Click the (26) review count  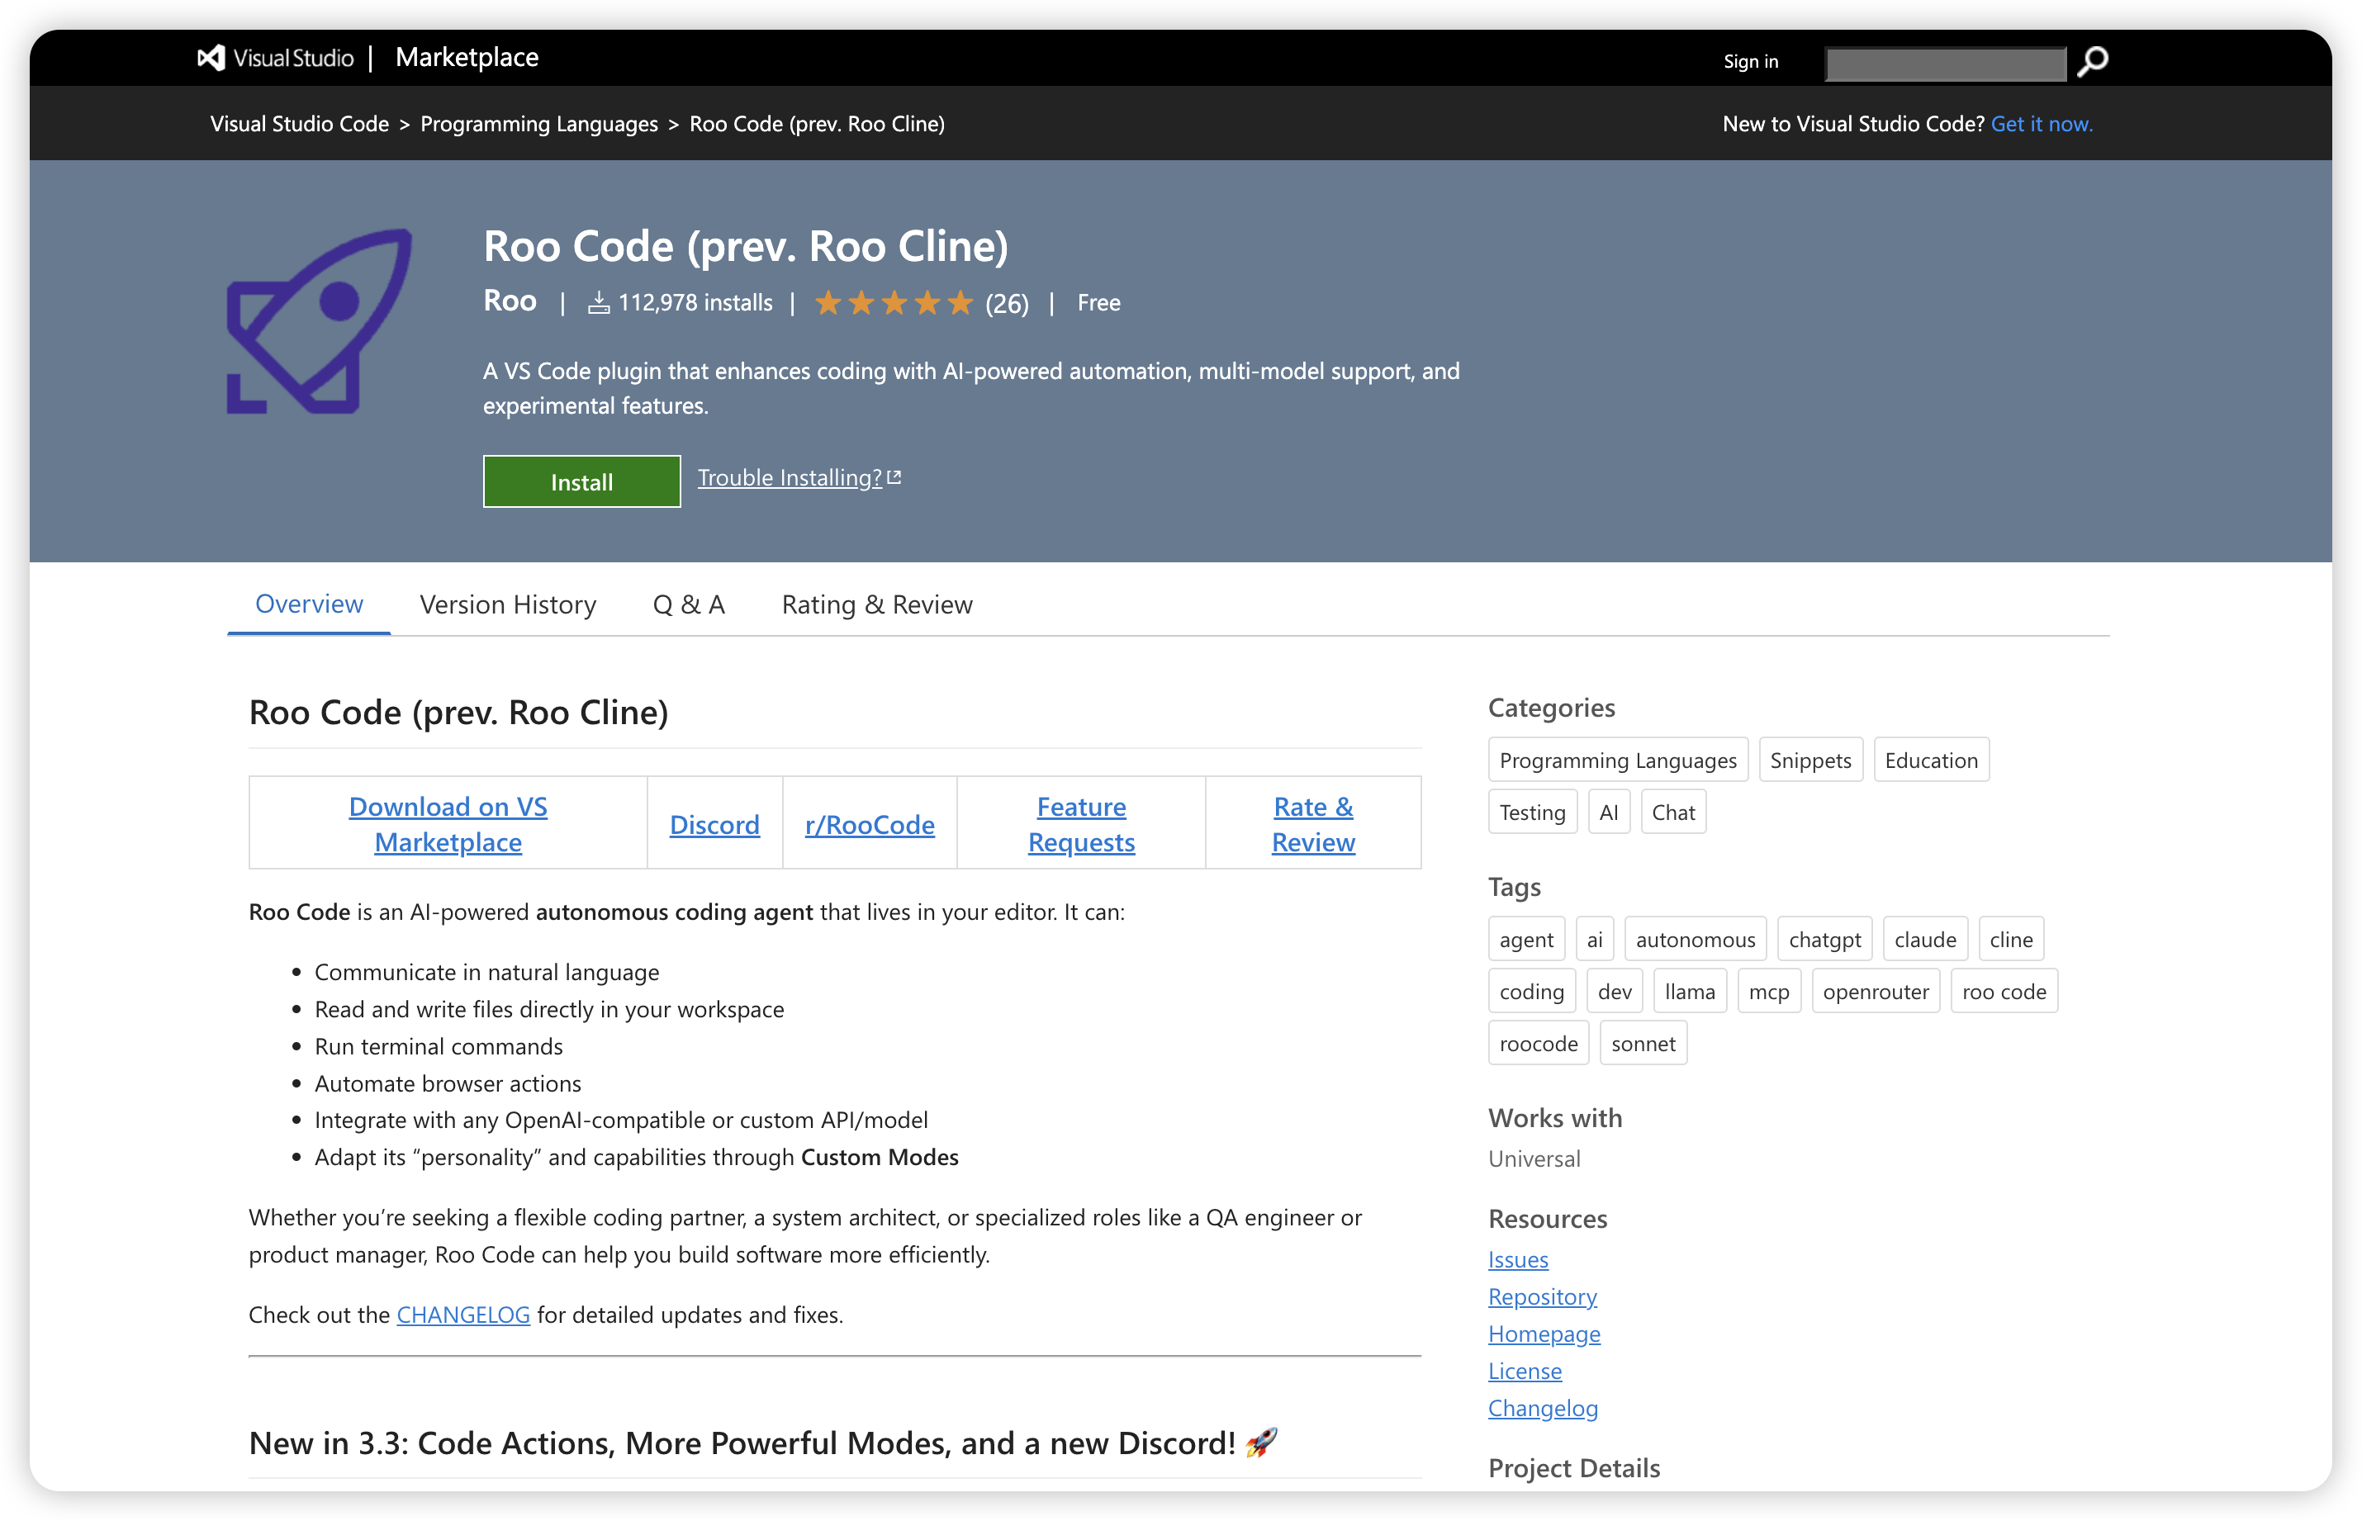[x=1007, y=303]
